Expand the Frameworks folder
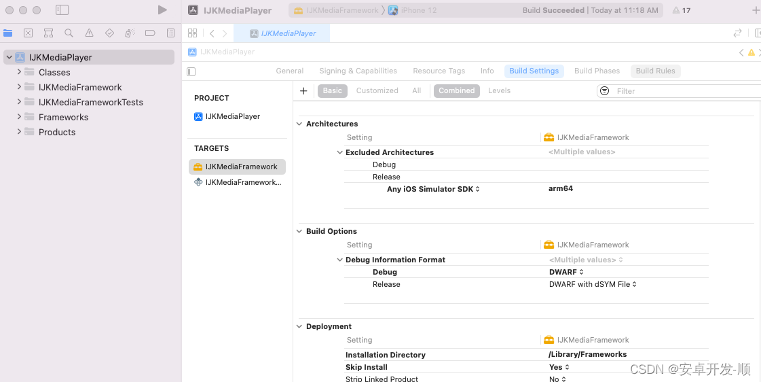 pos(19,117)
